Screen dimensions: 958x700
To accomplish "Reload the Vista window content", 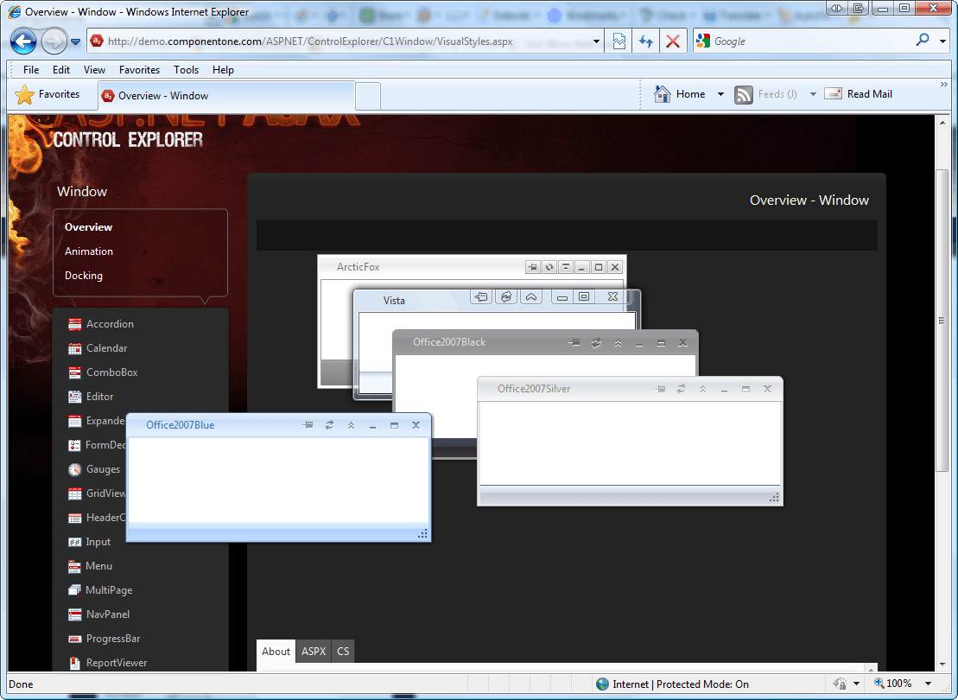I will (x=506, y=296).
